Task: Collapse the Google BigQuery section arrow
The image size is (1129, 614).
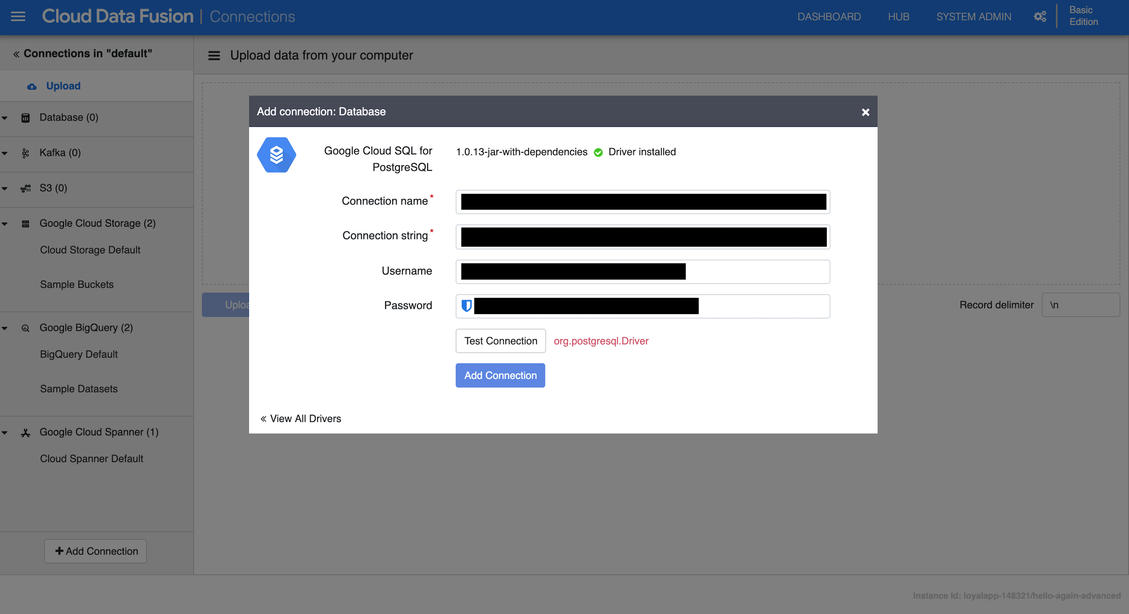Action: coord(5,328)
